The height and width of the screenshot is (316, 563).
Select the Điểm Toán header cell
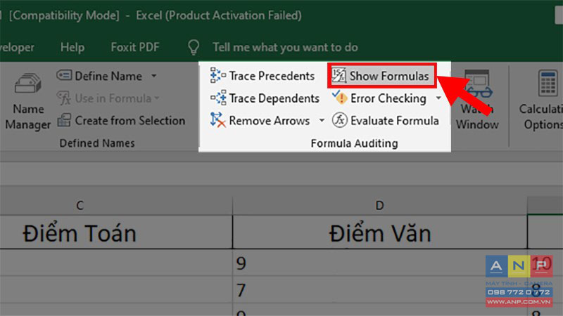tap(116, 232)
